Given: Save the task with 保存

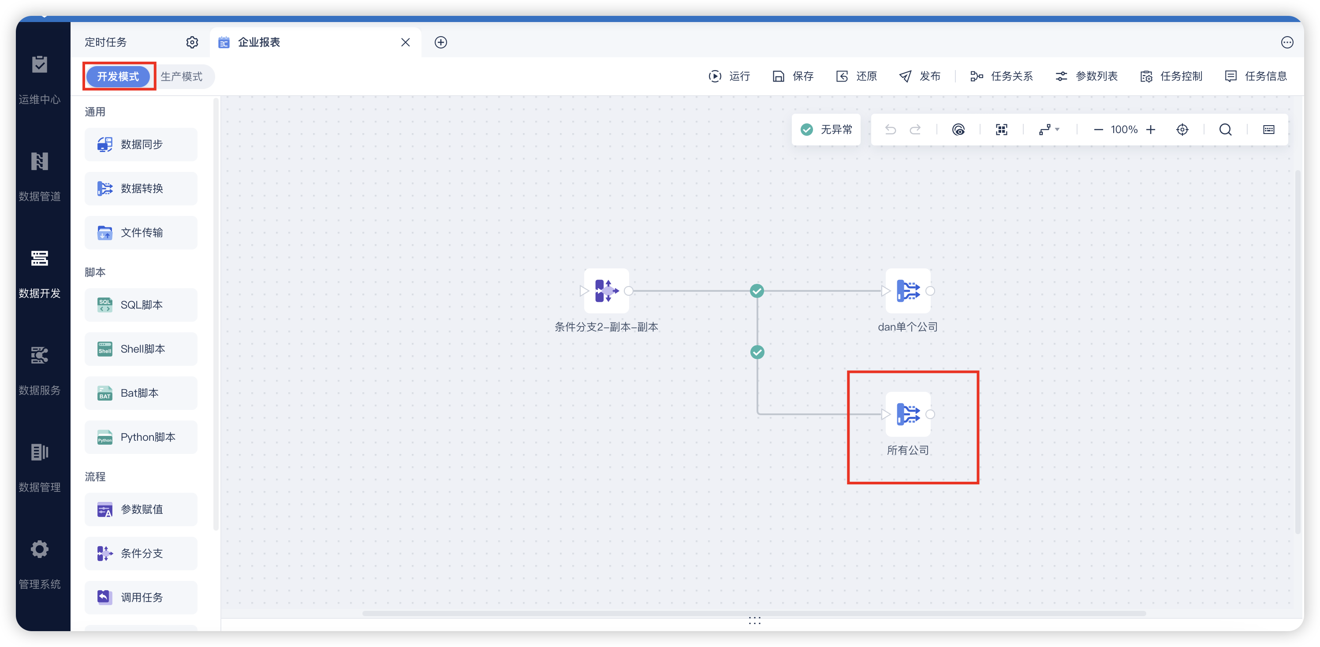Looking at the screenshot, I should coord(793,76).
